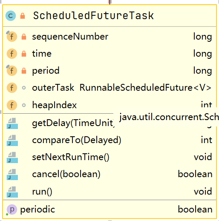Click the package-private circle beside outerTask
Screen dimensions: 219x221
pos(24,88)
